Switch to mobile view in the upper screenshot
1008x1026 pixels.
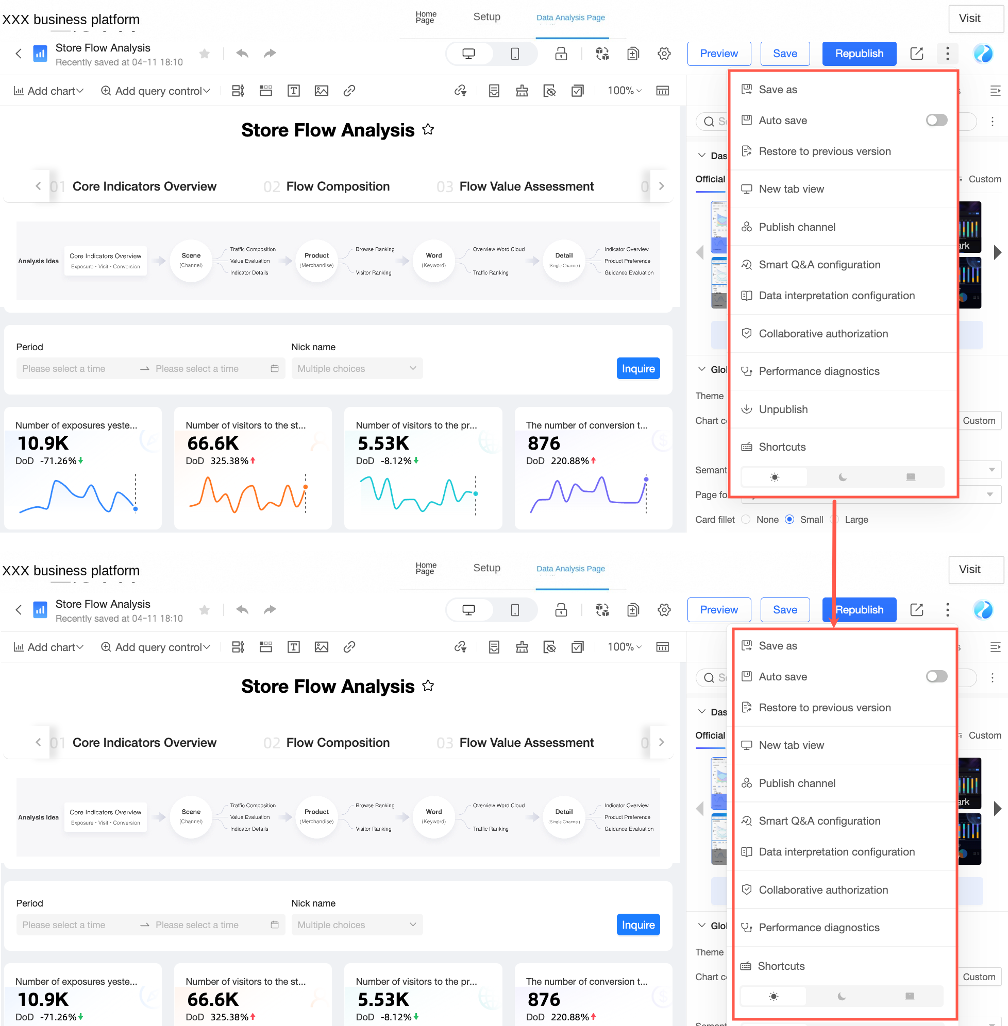[x=515, y=54]
